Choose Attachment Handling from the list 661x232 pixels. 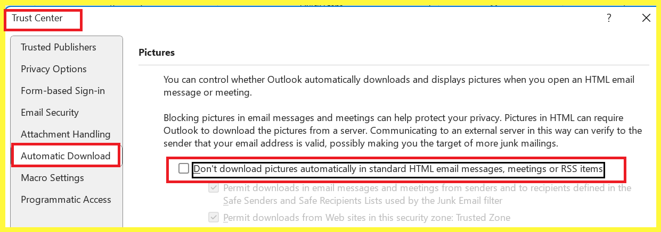coord(66,134)
